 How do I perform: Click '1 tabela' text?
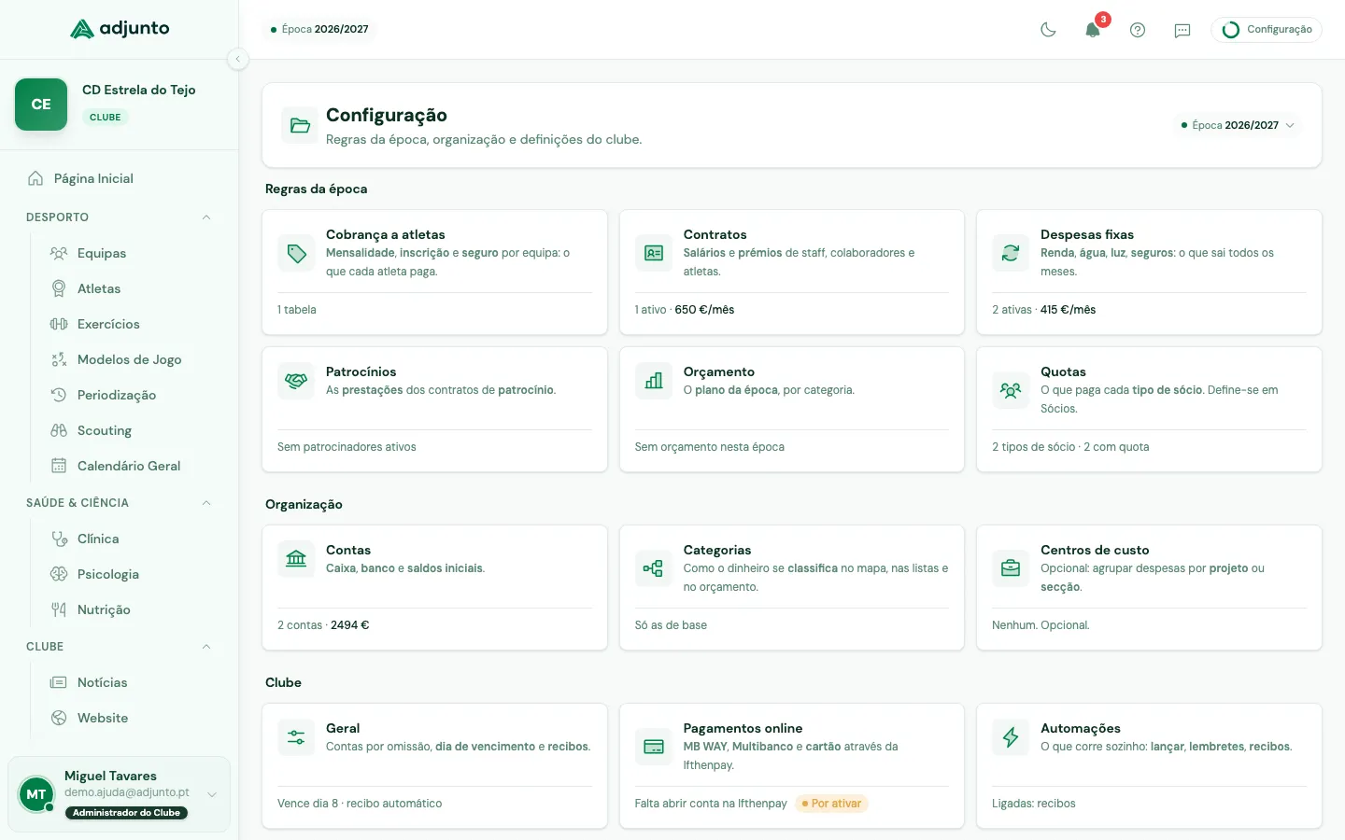coord(297,310)
